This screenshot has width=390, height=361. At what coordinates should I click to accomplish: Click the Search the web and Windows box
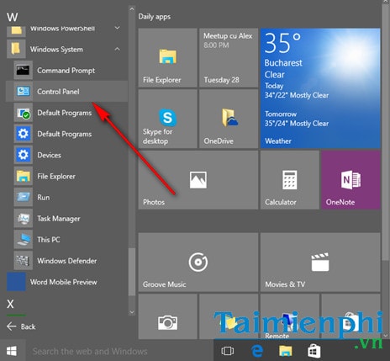[x=119, y=351]
